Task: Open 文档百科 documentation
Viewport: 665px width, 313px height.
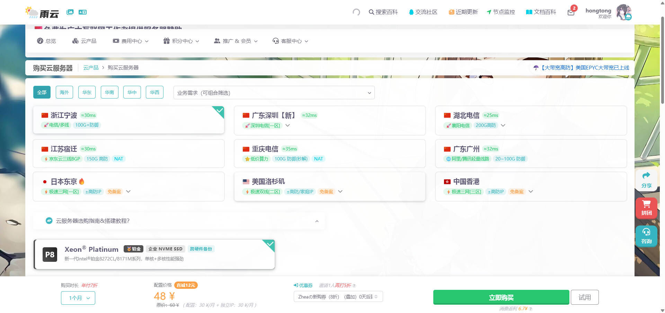Action: [540, 12]
